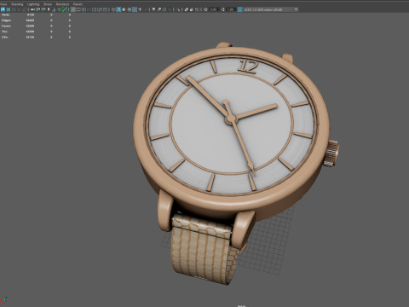Click the Depth of Field icon
The image size is (409, 307).
point(170,9)
